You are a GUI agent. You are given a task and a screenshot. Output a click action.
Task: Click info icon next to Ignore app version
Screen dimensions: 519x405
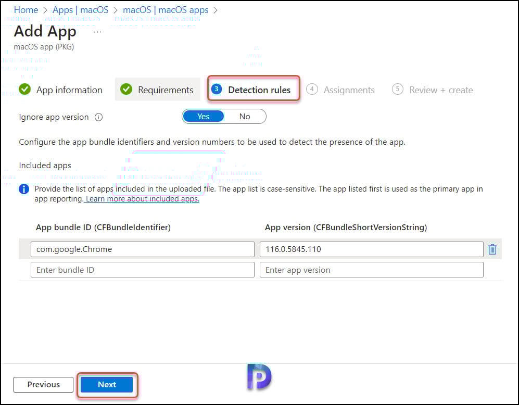click(x=98, y=117)
